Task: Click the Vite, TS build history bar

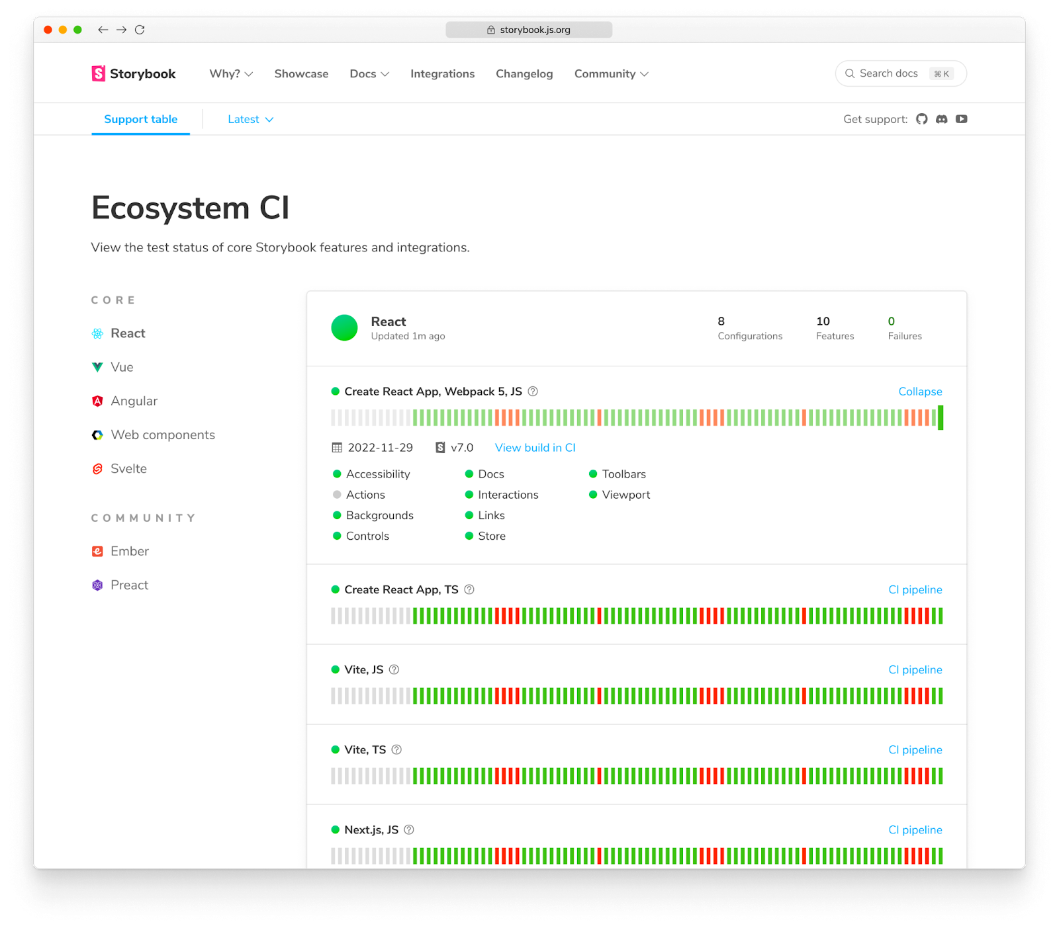Action: [637, 776]
